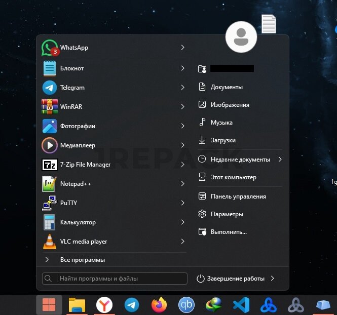Expand Недавние документы submenu
The height and width of the screenshot is (315, 337).
point(280,160)
